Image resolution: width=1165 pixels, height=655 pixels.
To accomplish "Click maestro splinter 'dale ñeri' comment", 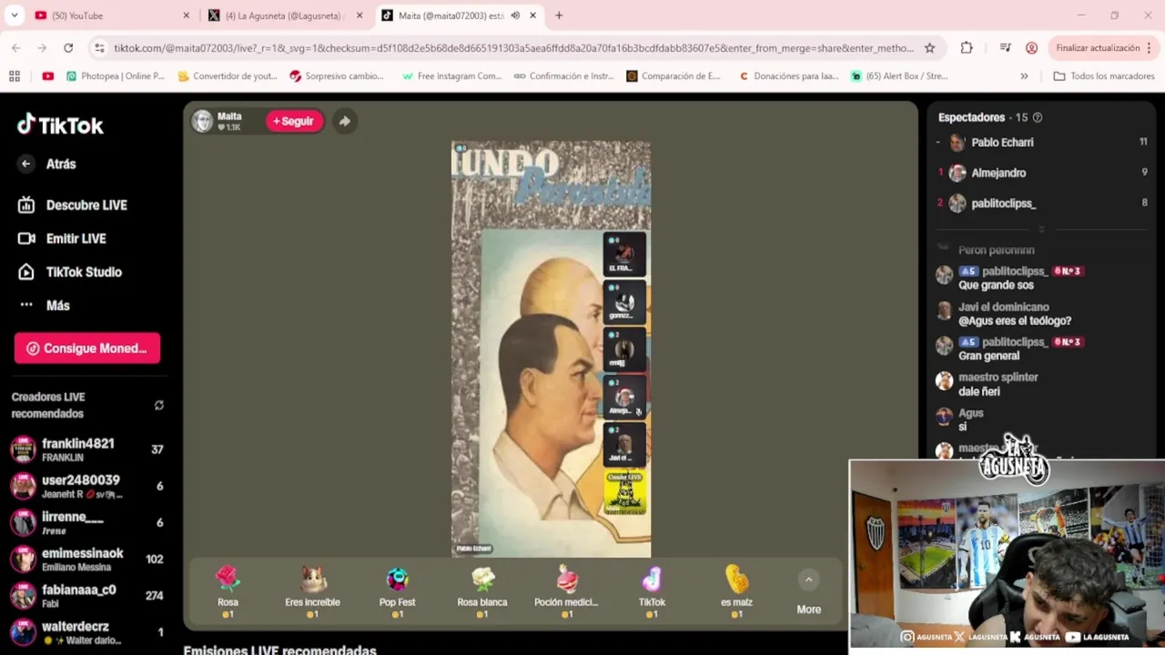I will (x=979, y=392).
